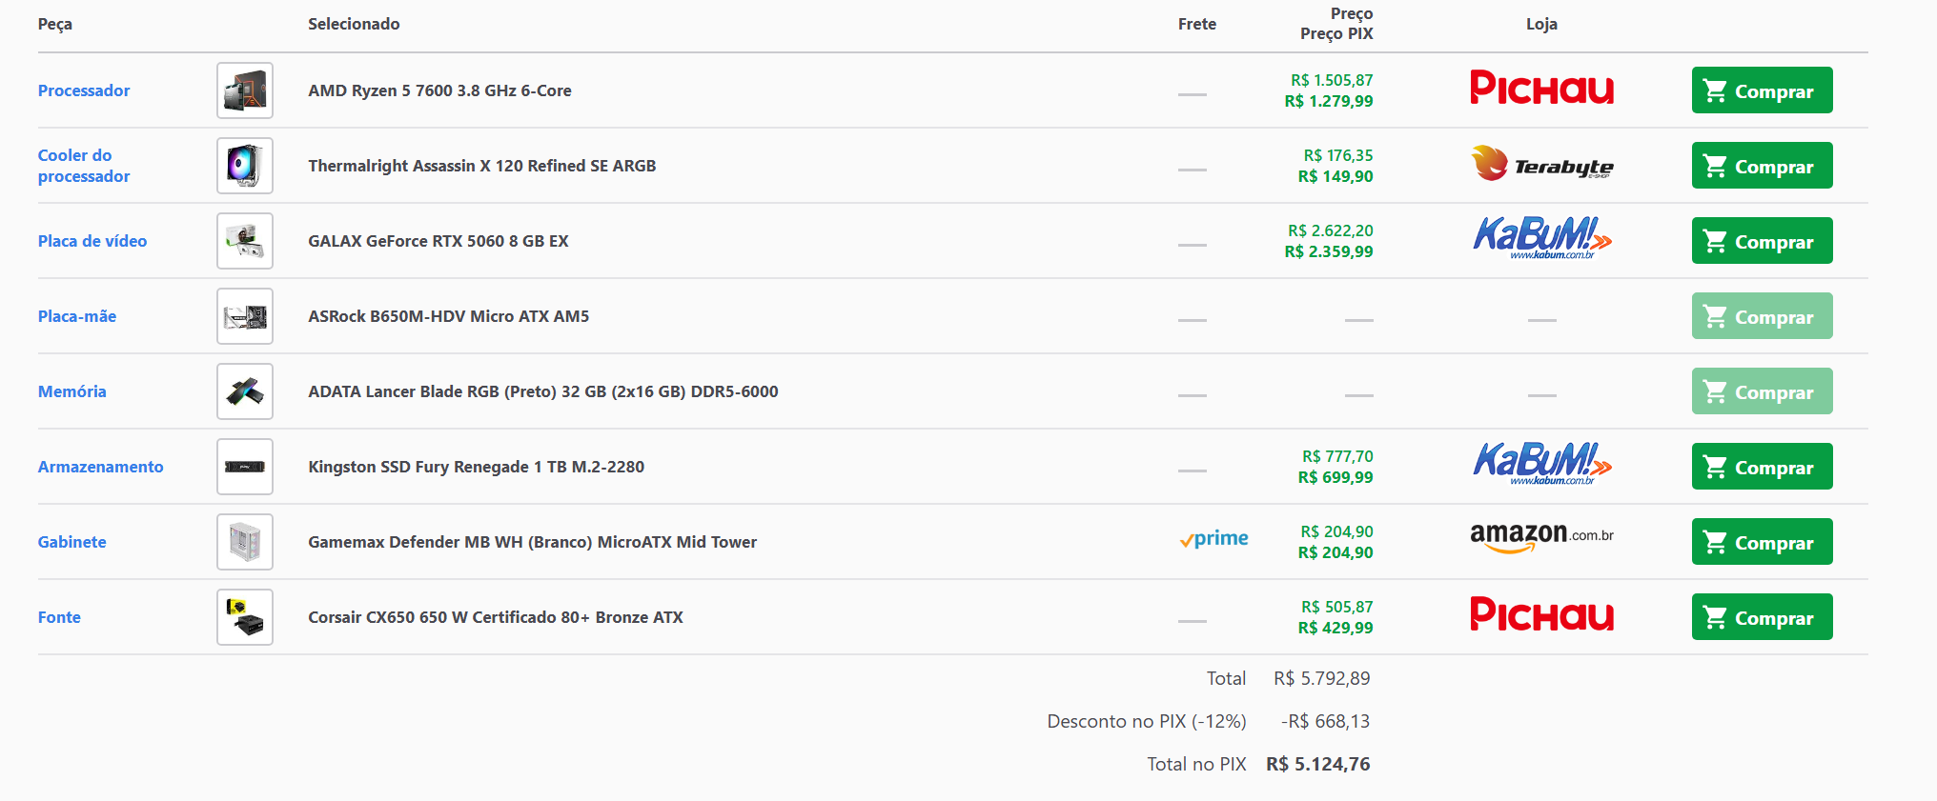Click the KaBuM logo in Armazenamento row

click(x=1541, y=464)
